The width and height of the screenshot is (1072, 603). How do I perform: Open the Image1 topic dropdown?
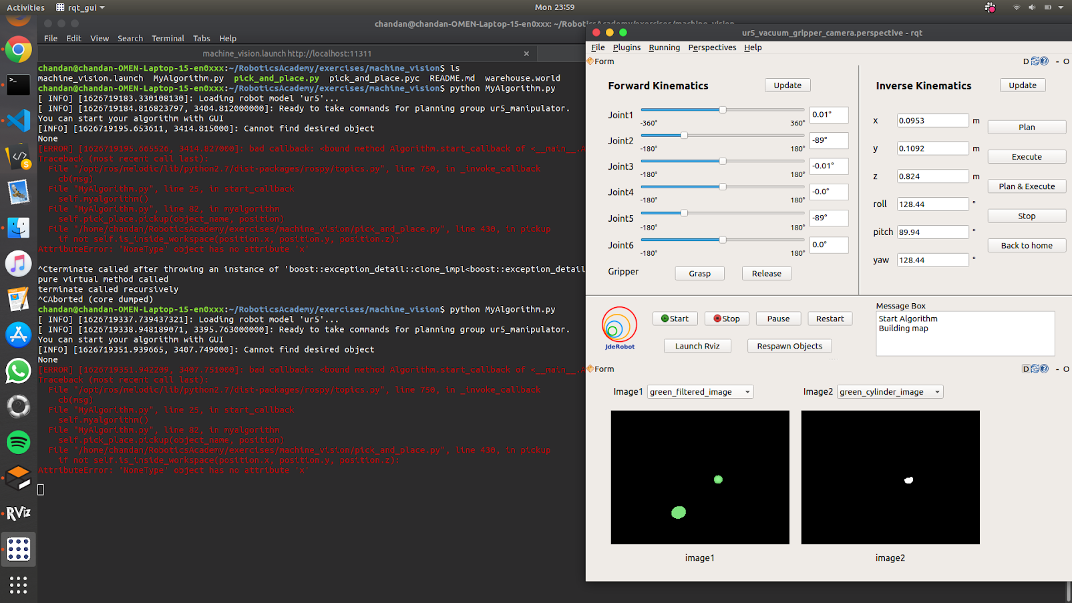(700, 392)
